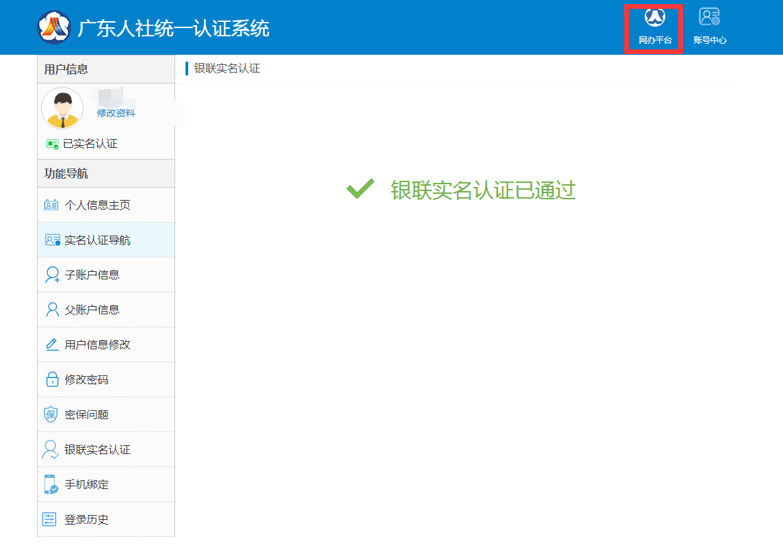Click the lock icon beside 修改密码
Image resolution: width=783 pixels, height=552 pixels.
(x=52, y=379)
